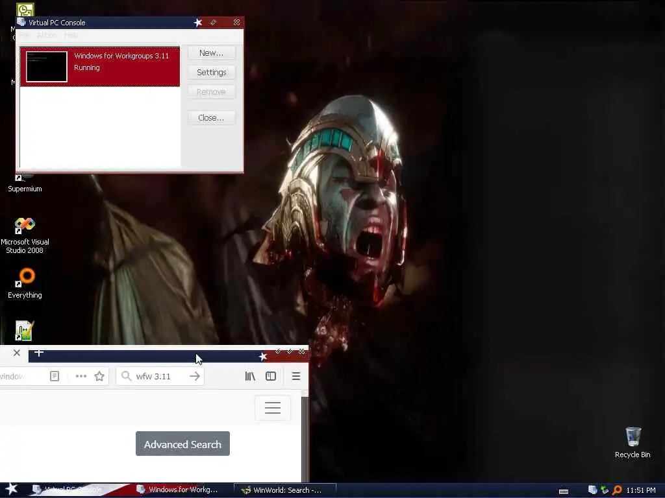Close the current browser tab
Screen dimensions: 665x498
16,353
